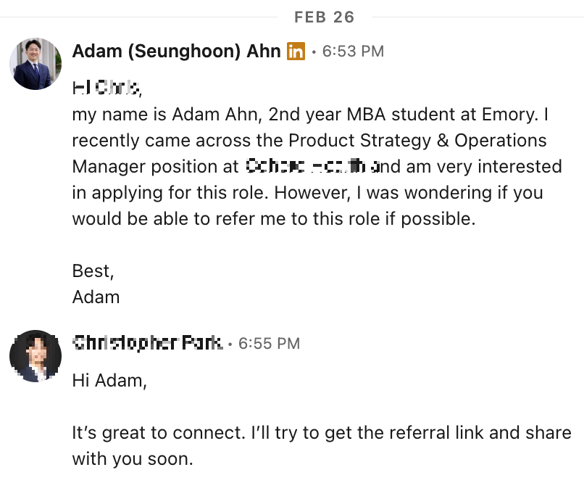Click the "It's great to connect" reply line
This screenshot has width=584, height=483.
click(x=321, y=433)
